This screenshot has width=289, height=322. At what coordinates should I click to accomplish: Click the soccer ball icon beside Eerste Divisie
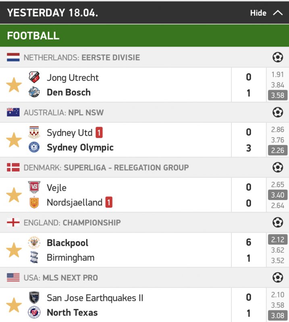278,58
